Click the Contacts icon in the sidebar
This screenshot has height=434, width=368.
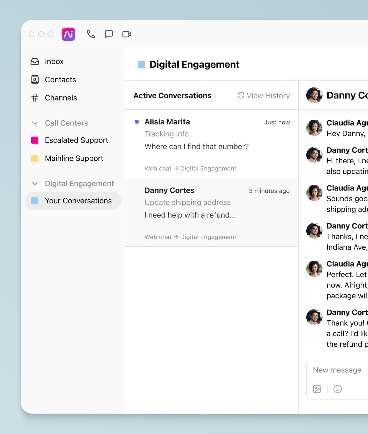(35, 80)
